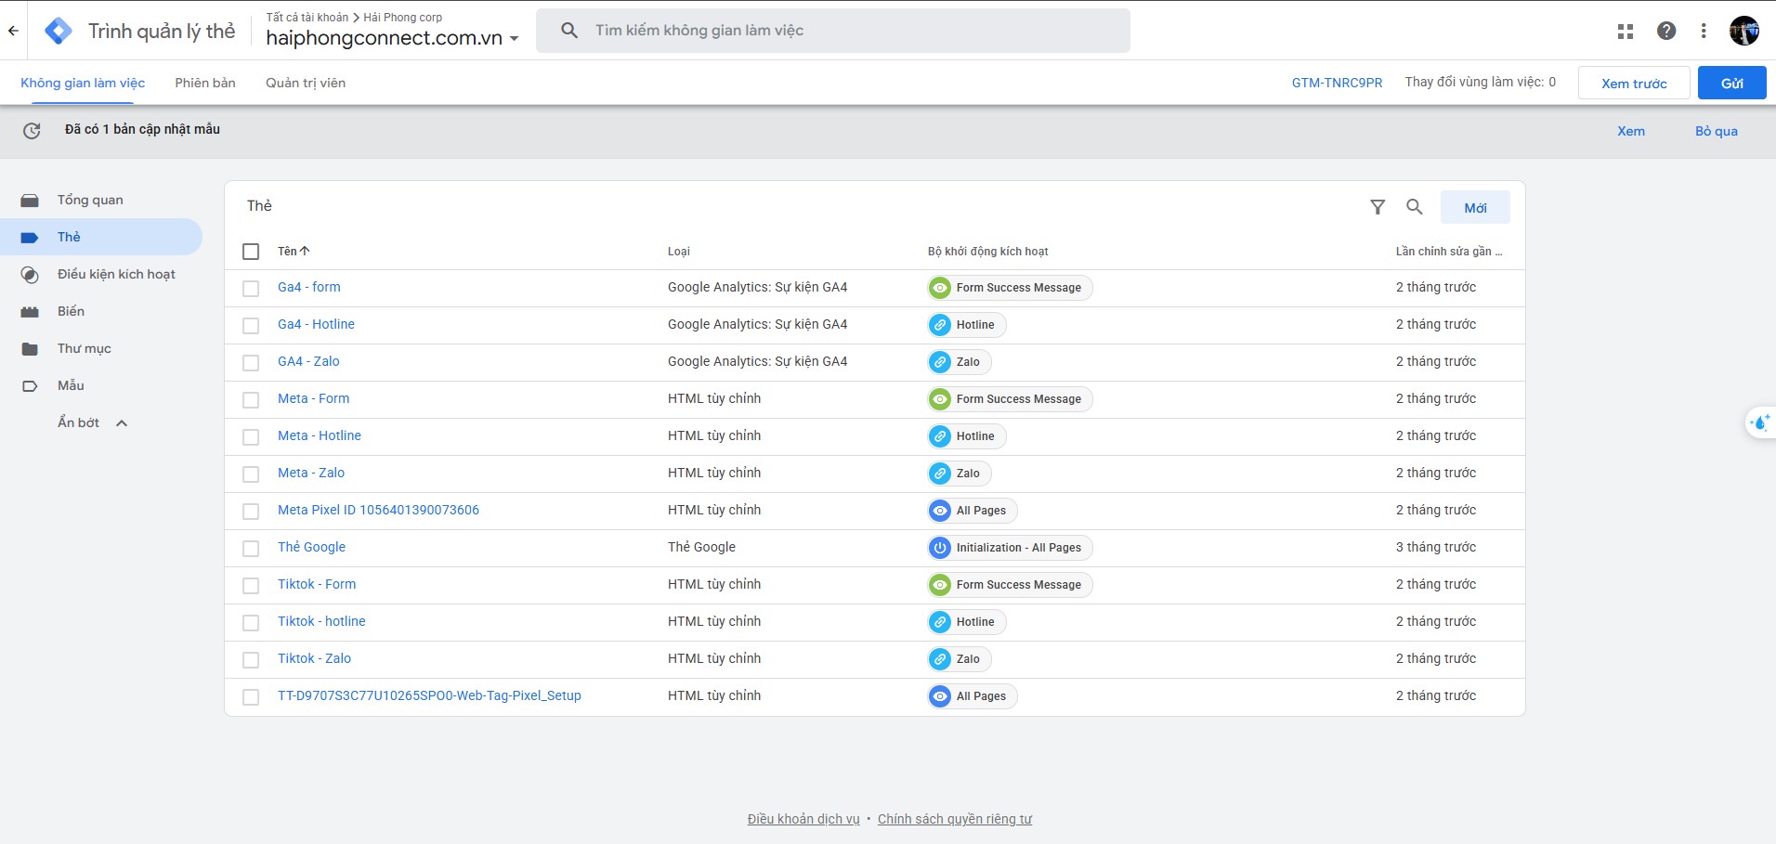Image resolution: width=1776 pixels, height=844 pixels.
Task: Click the Gửi submit button
Action: [x=1732, y=84]
